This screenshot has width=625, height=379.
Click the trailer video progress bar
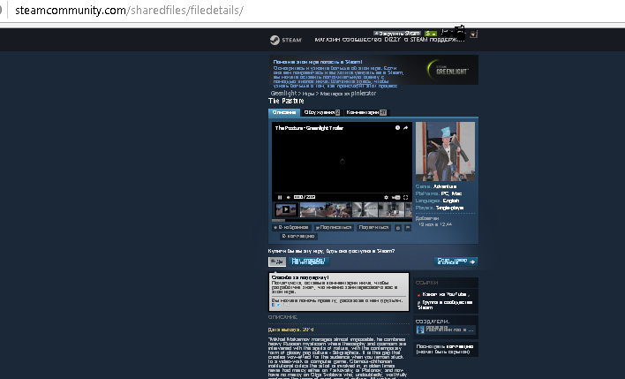point(342,193)
